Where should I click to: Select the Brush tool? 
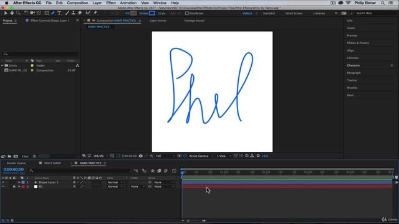pos(67,13)
